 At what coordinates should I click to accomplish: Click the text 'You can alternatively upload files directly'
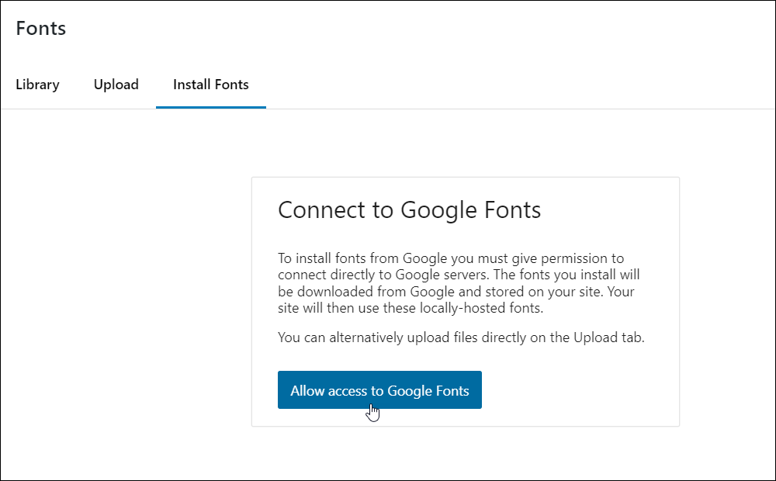point(402,337)
